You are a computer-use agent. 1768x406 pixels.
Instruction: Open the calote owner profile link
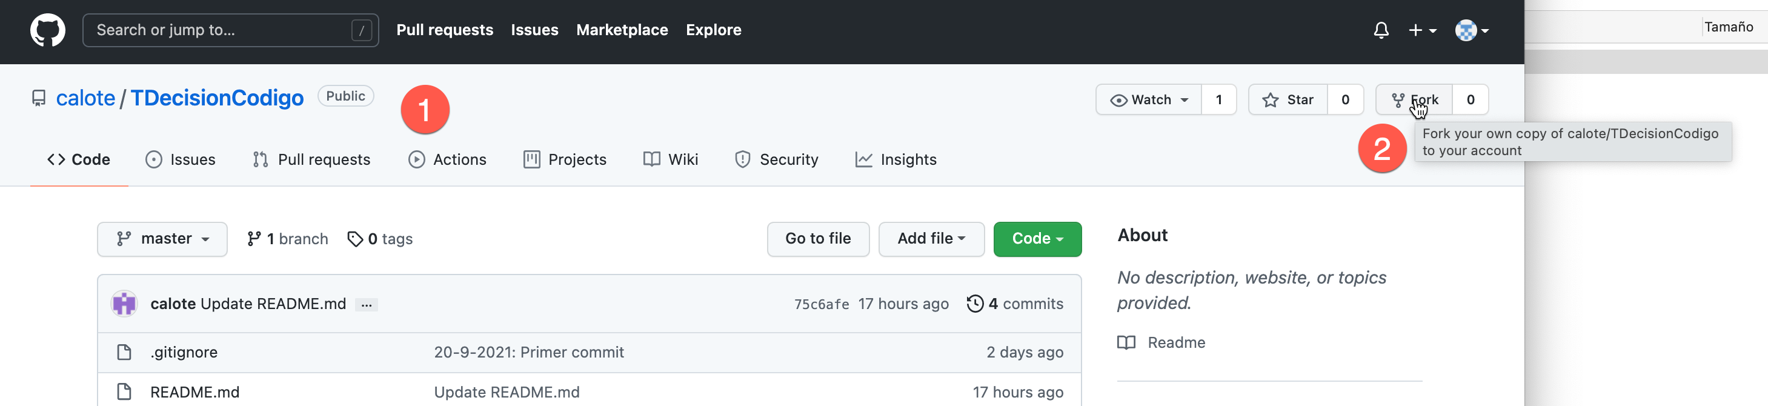[85, 98]
